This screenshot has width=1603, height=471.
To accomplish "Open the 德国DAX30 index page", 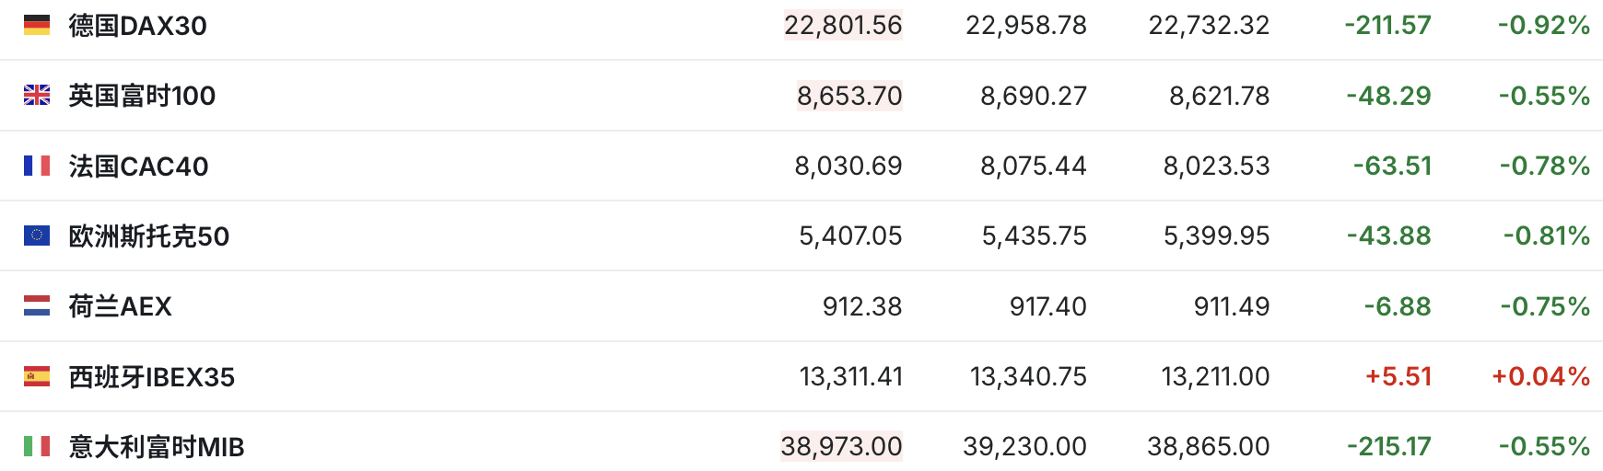I will tap(137, 26).
